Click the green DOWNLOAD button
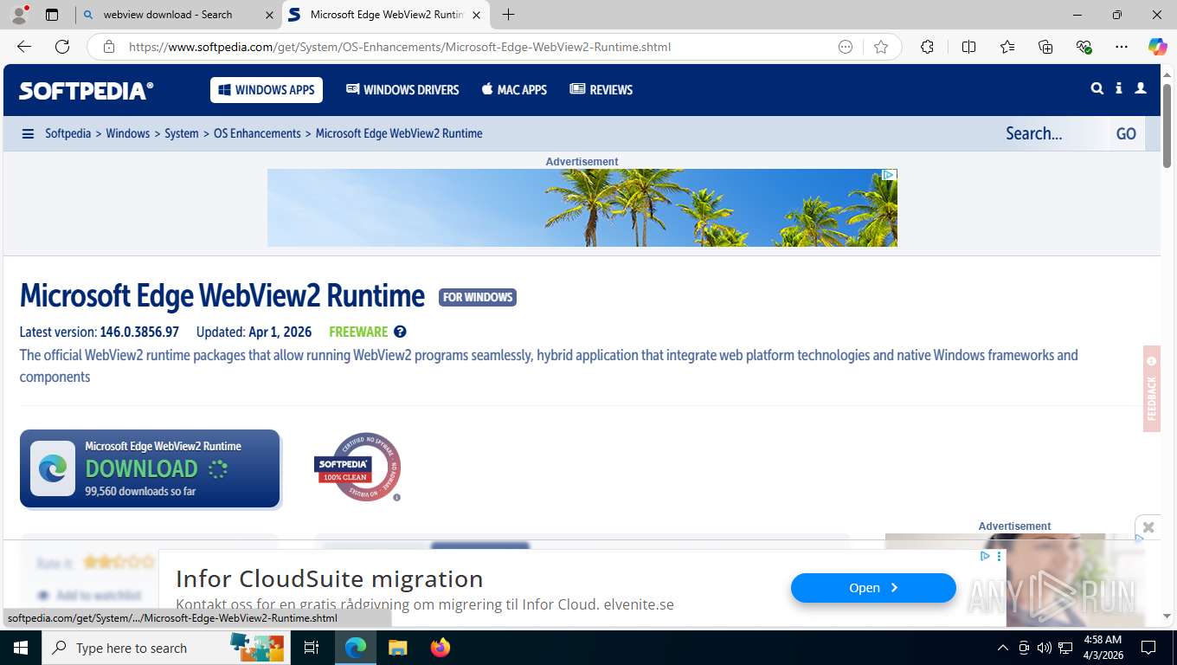This screenshot has height=665, width=1177. coord(150,468)
